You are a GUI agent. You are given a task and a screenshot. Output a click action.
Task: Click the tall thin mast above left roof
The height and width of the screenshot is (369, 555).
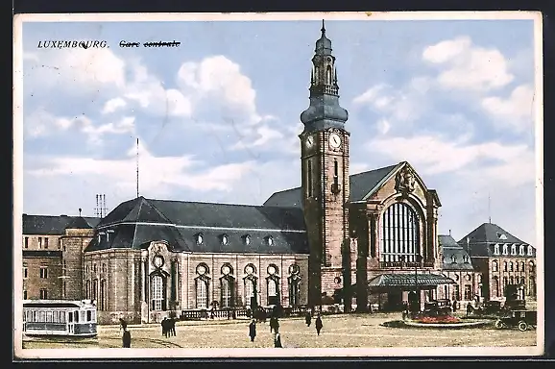coord(137,168)
